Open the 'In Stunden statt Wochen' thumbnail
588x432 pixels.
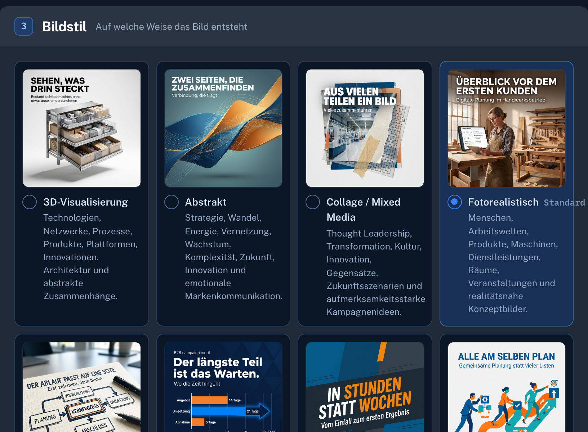365,387
